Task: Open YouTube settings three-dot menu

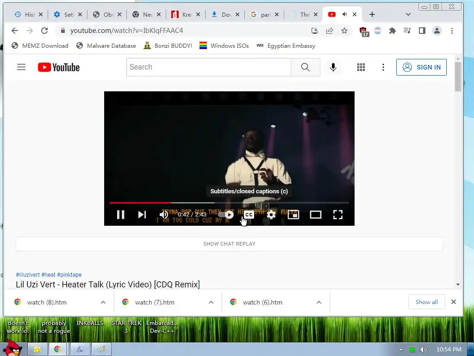Action: pos(383,67)
